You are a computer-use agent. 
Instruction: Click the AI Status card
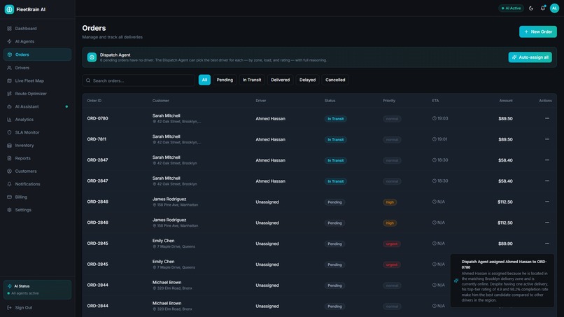(x=37, y=290)
